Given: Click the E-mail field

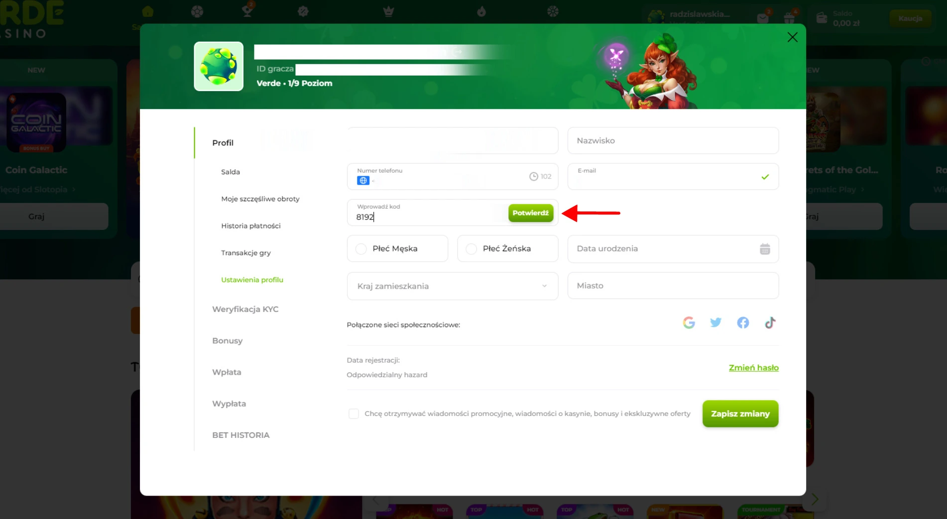Looking at the screenshot, I should coord(673,177).
